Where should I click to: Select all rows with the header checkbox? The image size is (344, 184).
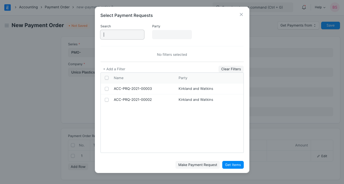click(x=107, y=78)
